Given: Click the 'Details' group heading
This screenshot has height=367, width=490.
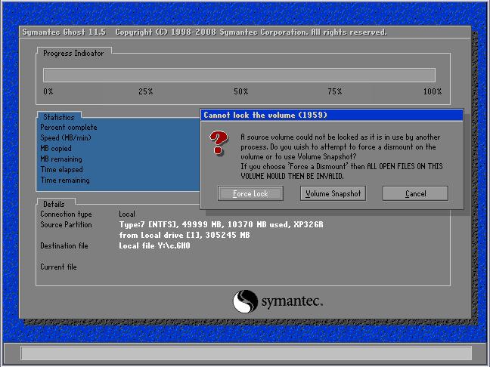Looking at the screenshot, I should [x=54, y=204].
